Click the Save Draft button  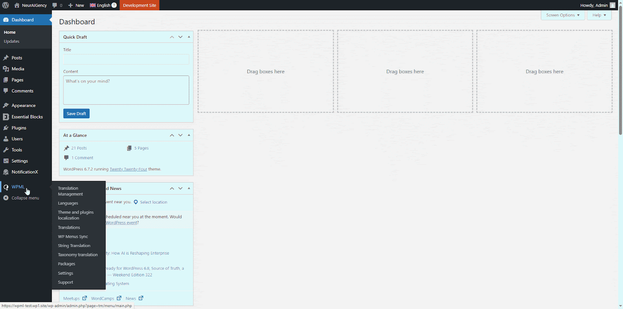76,114
